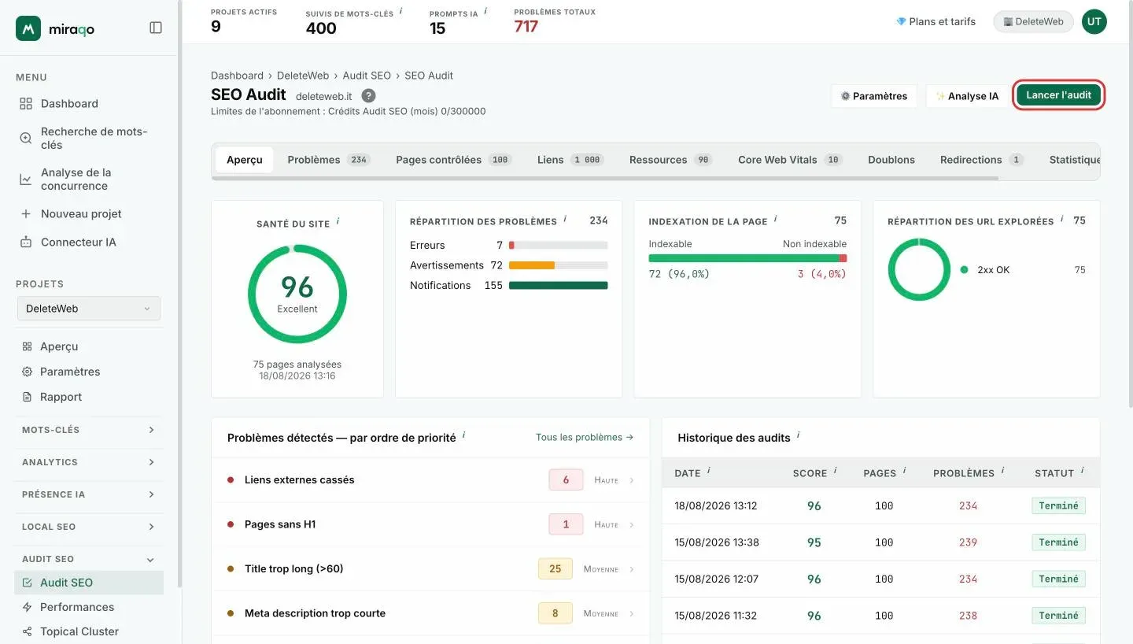The image size is (1133, 644).
Task: Follow the Tous les problèmes link
Action: tap(585, 437)
